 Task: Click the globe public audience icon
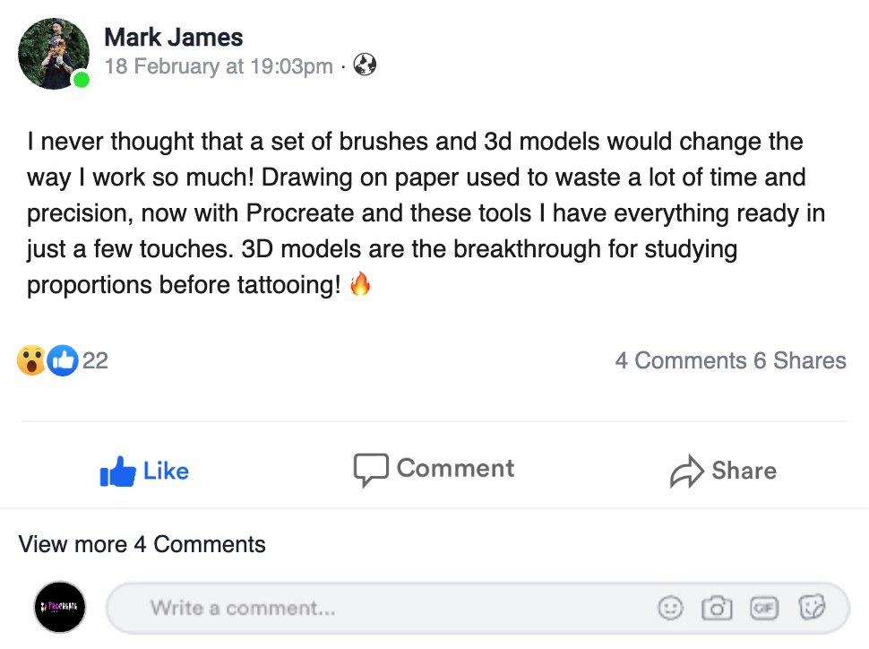point(365,65)
